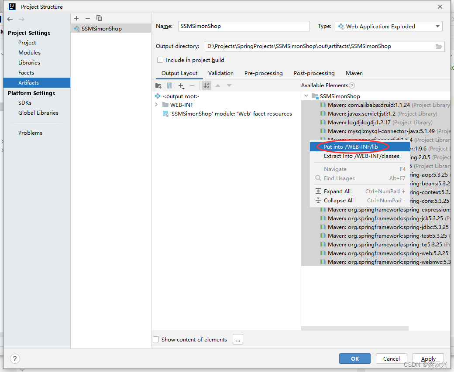Select Maven: spring-tx:5.3.25 library
Viewport: 454px width, 372px height.
[376, 244]
